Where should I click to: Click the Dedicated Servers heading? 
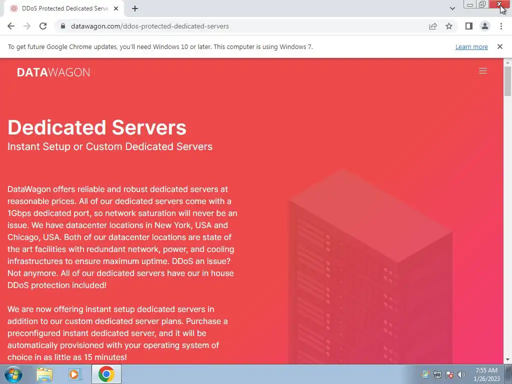pos(97,127)
